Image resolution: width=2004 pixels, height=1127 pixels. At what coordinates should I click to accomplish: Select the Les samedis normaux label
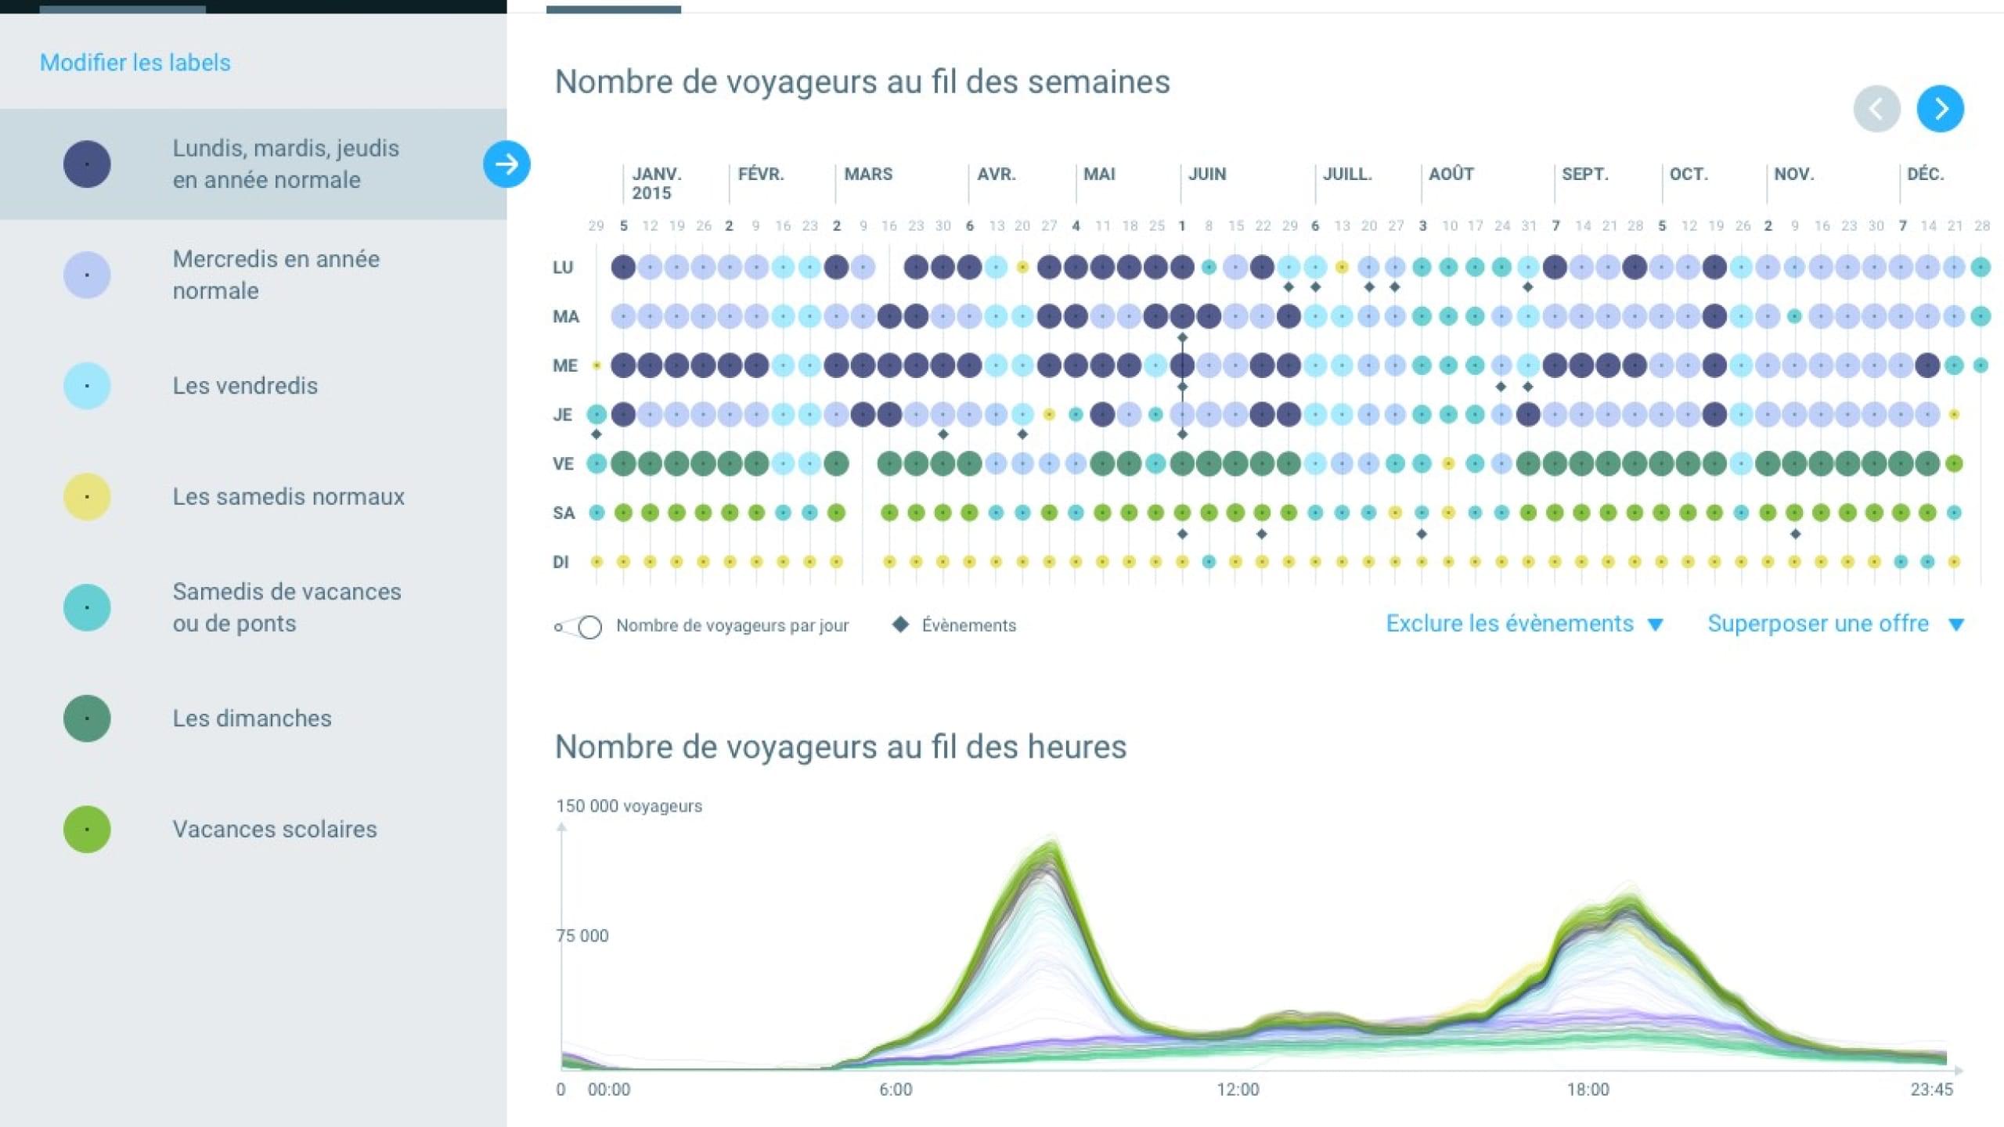click(x=288, y=497)
